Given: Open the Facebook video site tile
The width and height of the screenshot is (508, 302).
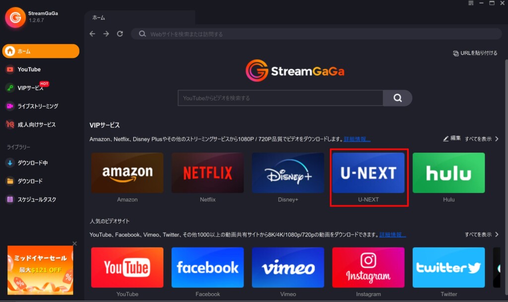Looking at the screenshot, I should click(x=208, y=267).
